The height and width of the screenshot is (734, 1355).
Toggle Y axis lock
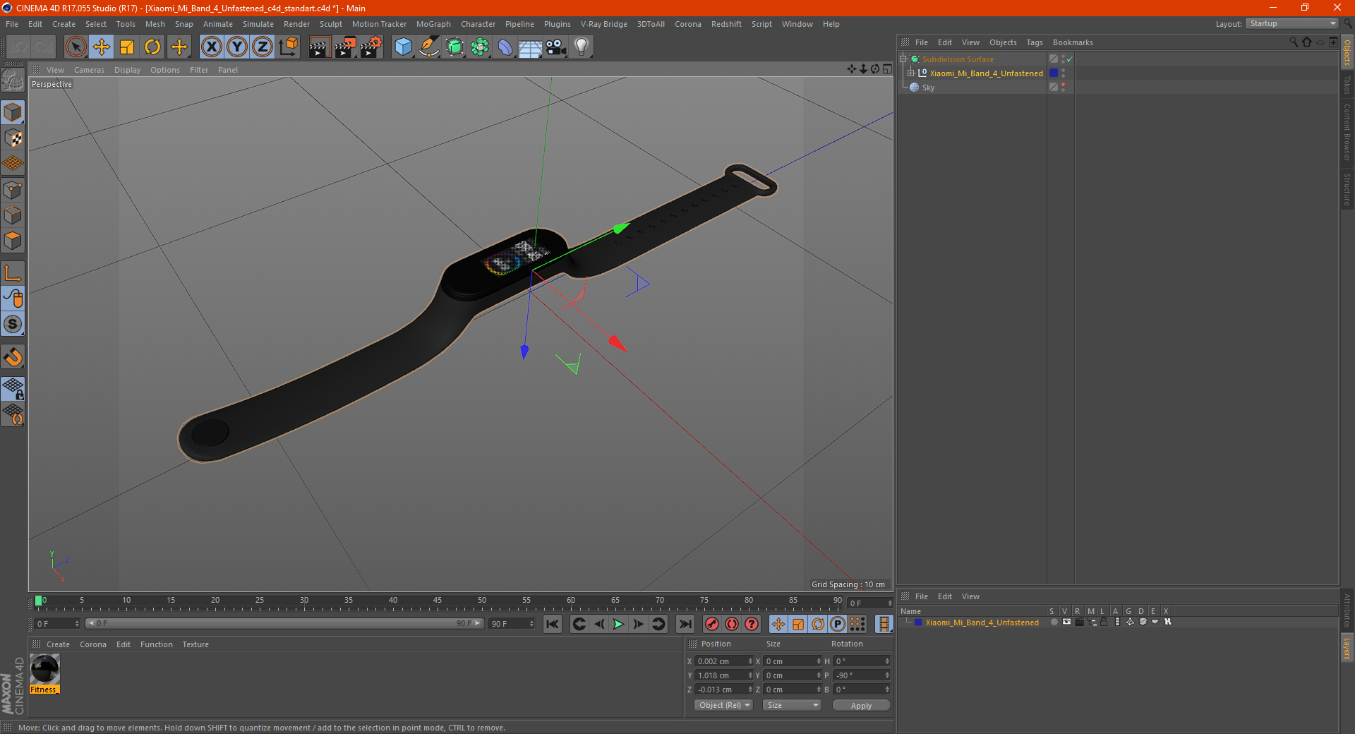tap(237, 47)
